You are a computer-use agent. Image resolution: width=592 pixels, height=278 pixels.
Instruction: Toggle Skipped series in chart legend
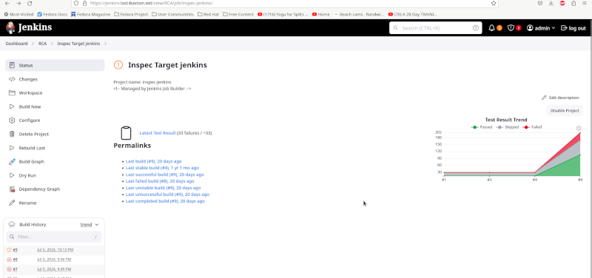(x=508, y=127)
